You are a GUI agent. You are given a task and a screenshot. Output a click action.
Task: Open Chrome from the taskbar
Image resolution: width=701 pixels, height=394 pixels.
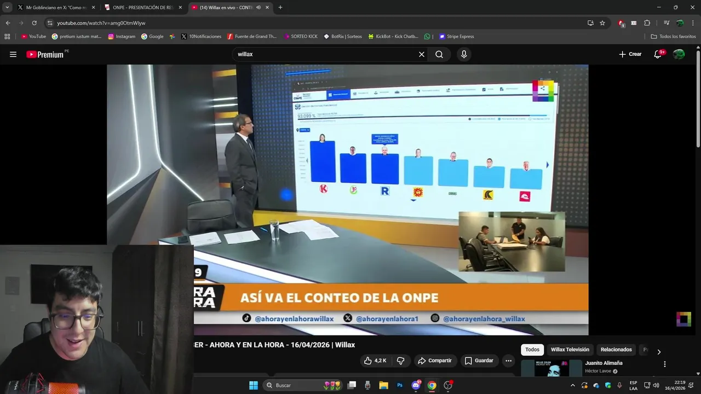(x=432, y=385)
